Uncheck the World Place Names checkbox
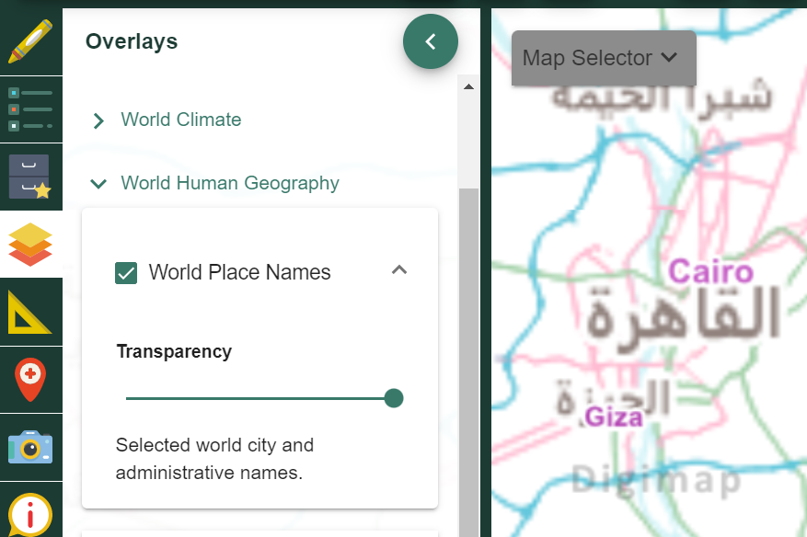 click(x=126, y=273)
